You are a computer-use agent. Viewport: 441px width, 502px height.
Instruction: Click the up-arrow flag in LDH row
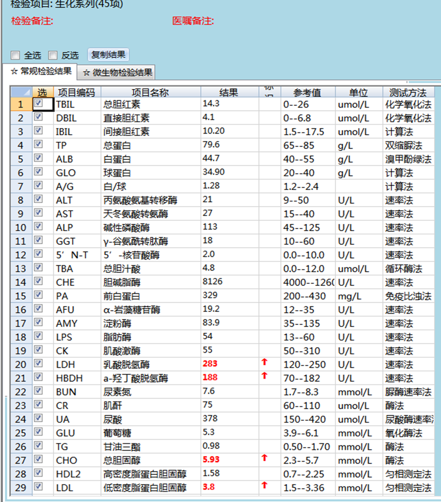[x=265, y=362]
